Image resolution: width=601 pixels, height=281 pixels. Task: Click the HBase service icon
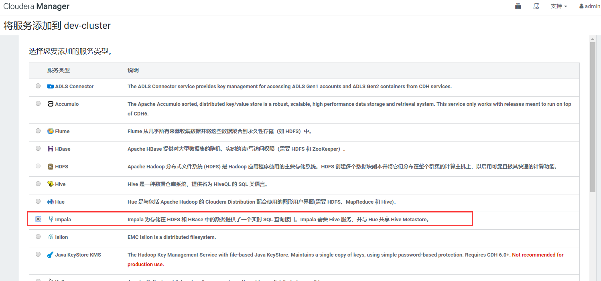point(50,149)
